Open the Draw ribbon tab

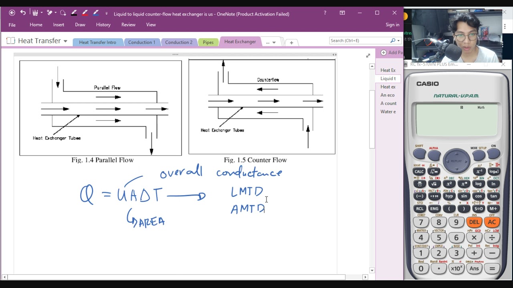coord(80,25)
